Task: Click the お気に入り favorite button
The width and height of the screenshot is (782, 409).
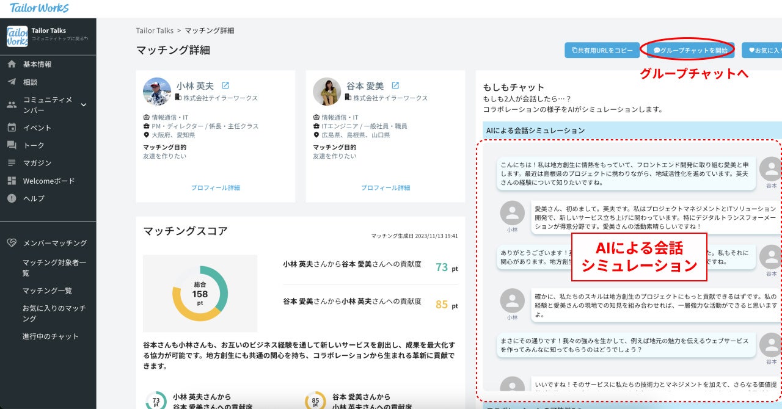Action: click(762, 51)
